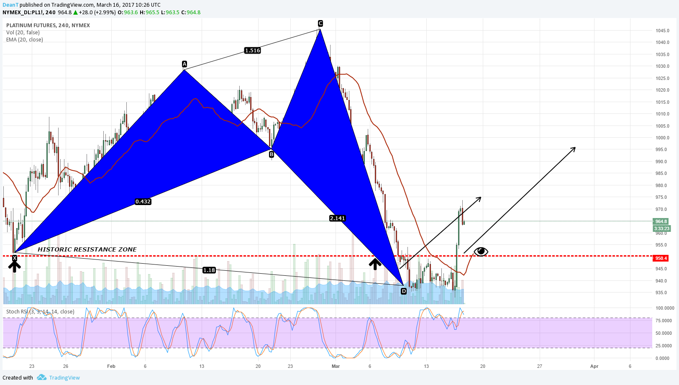Click the pattern point label C
679x385 pixels.
(x=320, y=23)
